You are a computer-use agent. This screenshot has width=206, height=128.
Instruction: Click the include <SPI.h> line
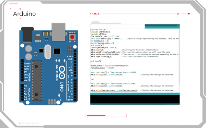pos(98,30)
